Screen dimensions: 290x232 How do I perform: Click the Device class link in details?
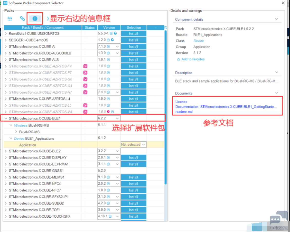tap(199, 41)
